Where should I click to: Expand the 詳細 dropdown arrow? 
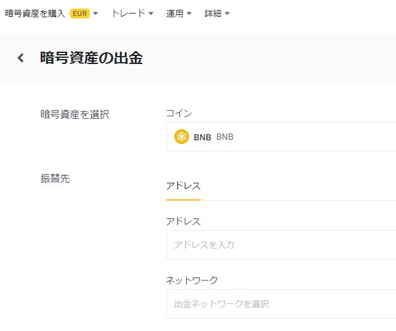click(227, 14)
